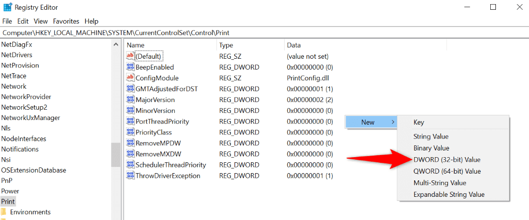
Task: Select the NetworkProvider key in tree
Action: 26,97
